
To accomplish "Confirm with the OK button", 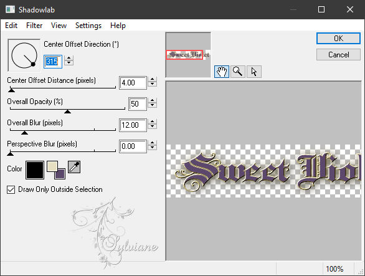I will pos(338,38).
